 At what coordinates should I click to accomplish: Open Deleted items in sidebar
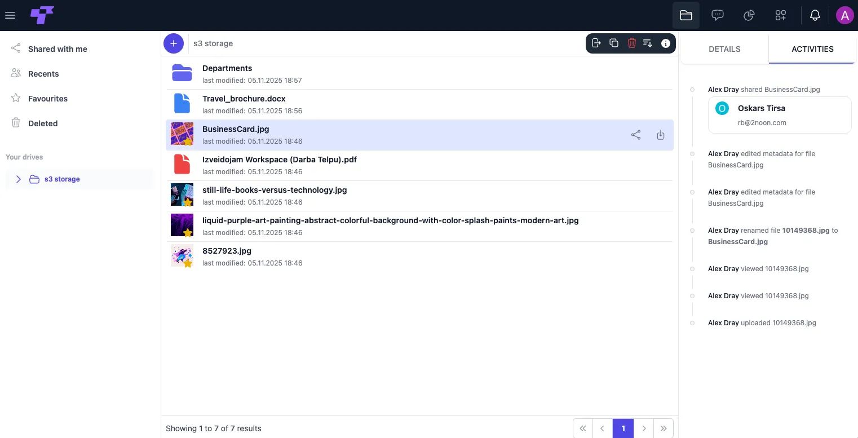(43, 123)
